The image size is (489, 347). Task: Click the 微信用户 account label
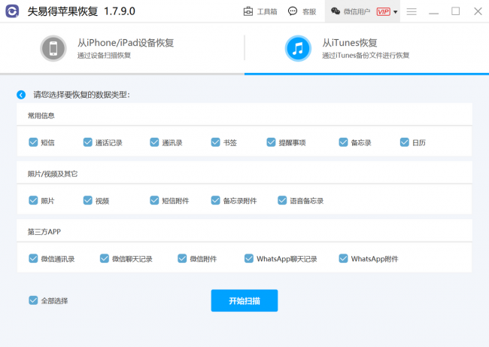pyautogui.click(x=357, y=12)
